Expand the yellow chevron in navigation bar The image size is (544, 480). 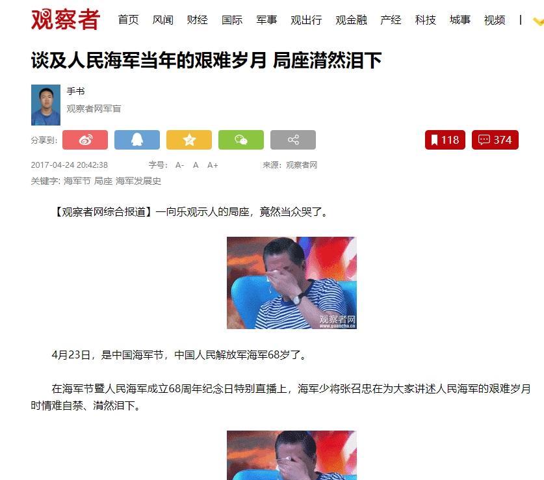click(538, 21)
